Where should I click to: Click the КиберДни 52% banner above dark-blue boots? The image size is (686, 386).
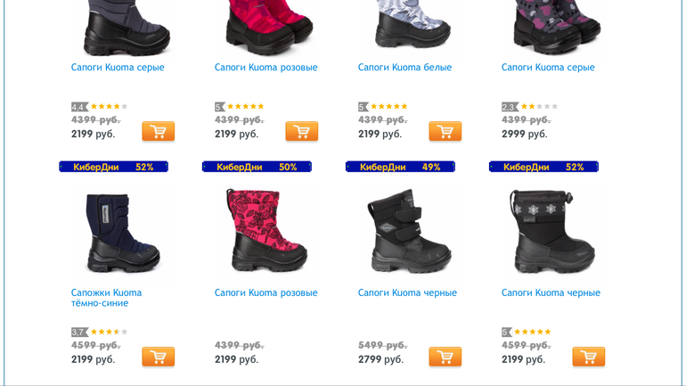tap(114, 167)
